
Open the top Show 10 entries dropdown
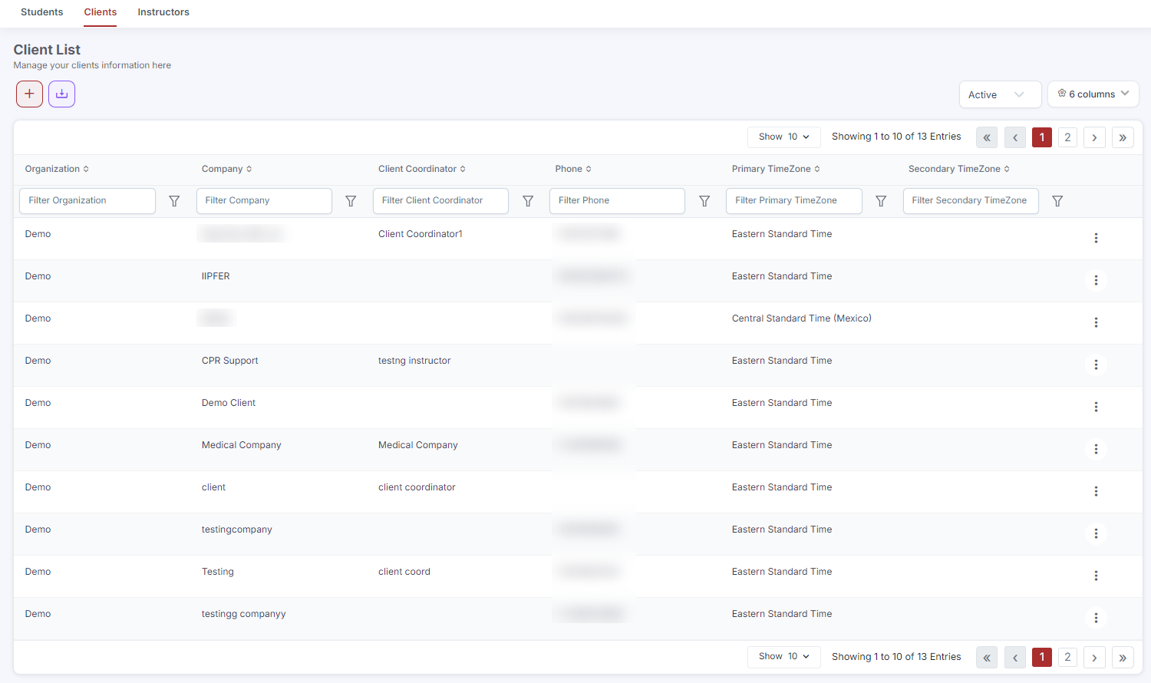(784, 137)
